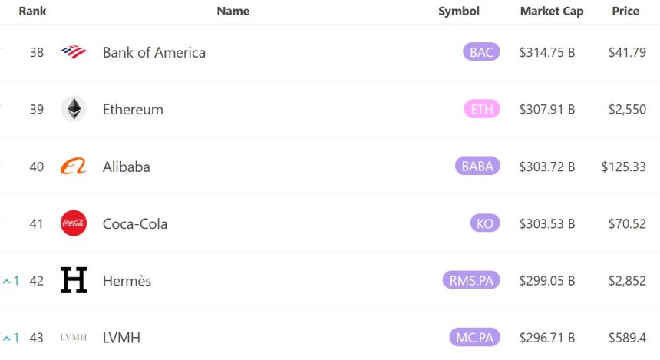Image resolution: width=660 pixels, height=360 pixels.
Task: Click the Hermès H logo icon
Action: [x=74, y=280]
